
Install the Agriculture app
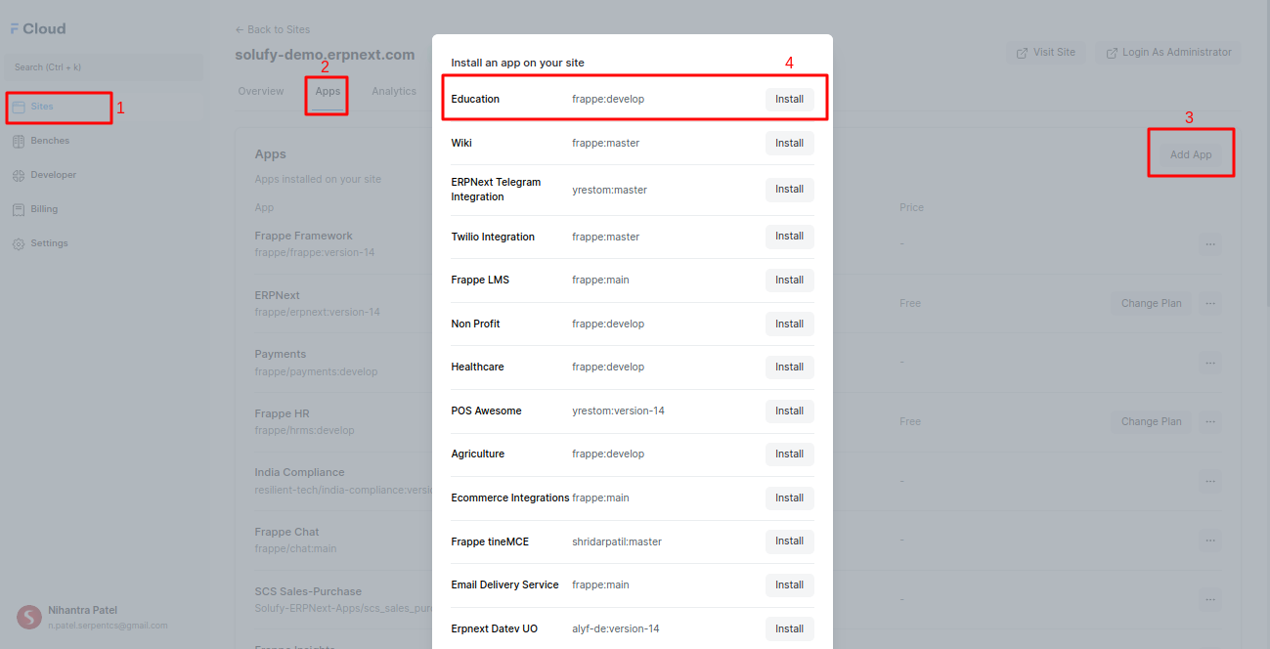[789, 454]
